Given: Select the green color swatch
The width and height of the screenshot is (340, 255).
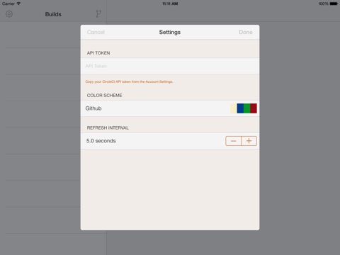Looking at the screenshot, I should (x=247, y=108).
